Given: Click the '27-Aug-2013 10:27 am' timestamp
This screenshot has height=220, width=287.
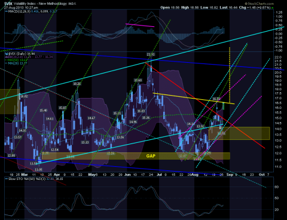Looking at the screenshot, I should coord(21,8).
